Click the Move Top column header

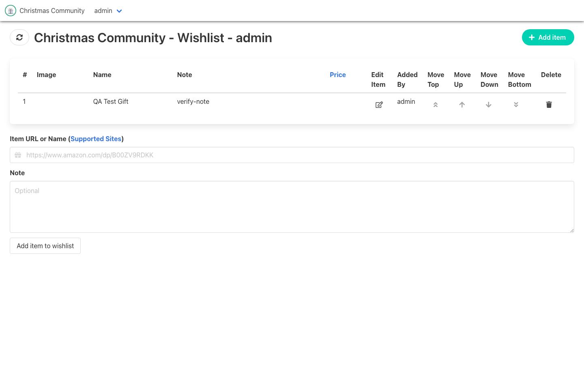pyautogui.click(x=436, y=79)
